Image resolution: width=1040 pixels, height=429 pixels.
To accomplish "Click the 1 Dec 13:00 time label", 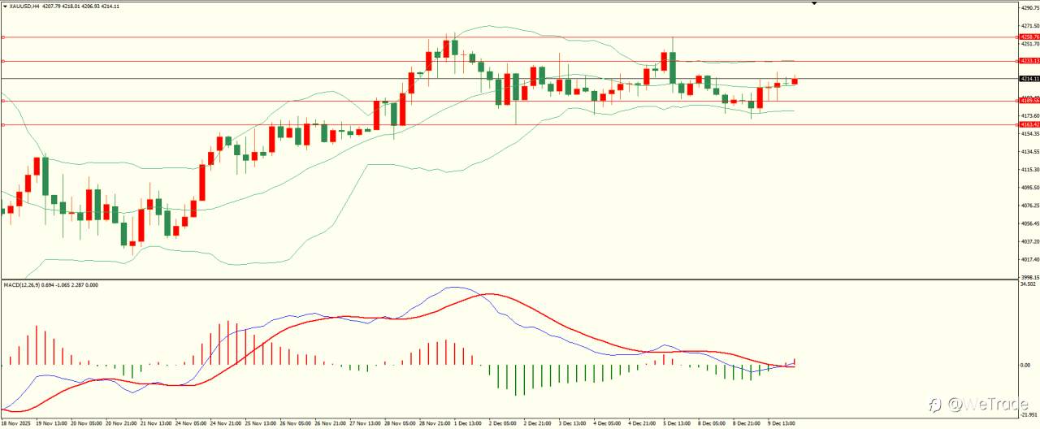I will (x=469, y=423).
